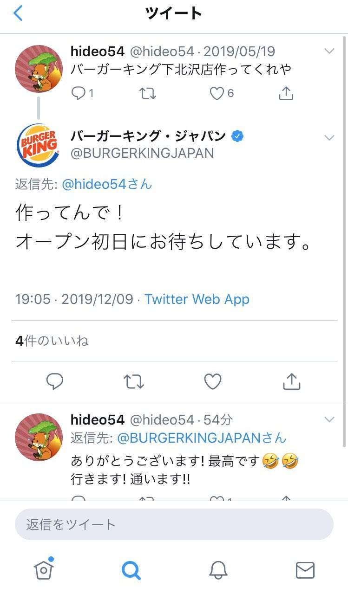Open the @hideo54さん reply-to link
The height and width of the screenshot is (593, 348).
point(107,184)
